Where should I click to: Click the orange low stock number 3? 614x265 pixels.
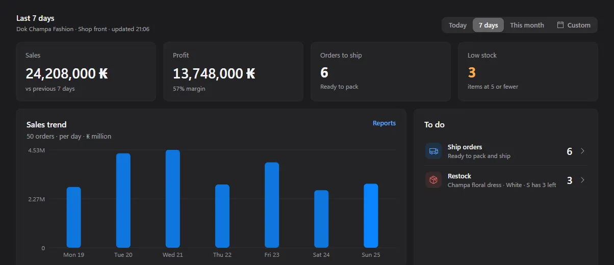[x=472, y=72]
